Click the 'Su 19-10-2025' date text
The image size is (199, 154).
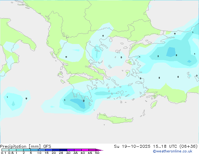coord(132,146)
